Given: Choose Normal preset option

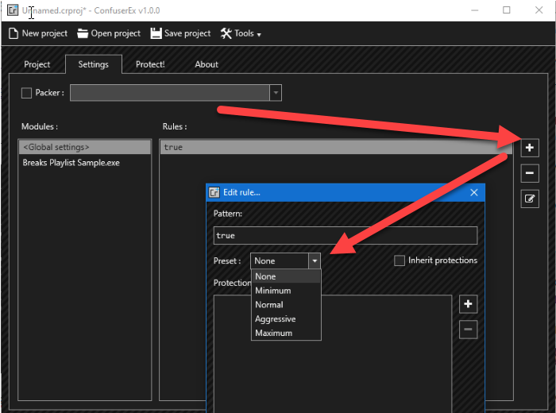Looking at the screenshot, I should [x=286, y=305].
